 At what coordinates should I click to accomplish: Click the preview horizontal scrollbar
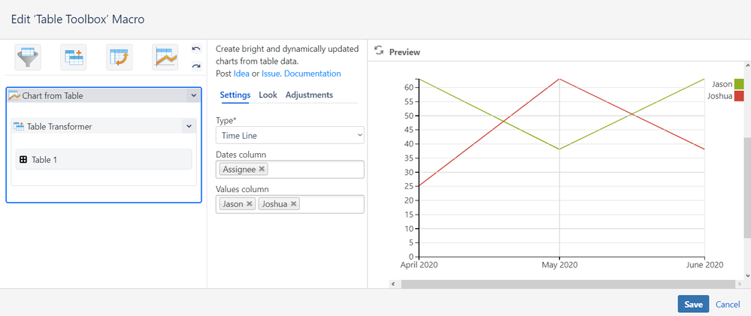pyautogui.click(x=568, y=284)
